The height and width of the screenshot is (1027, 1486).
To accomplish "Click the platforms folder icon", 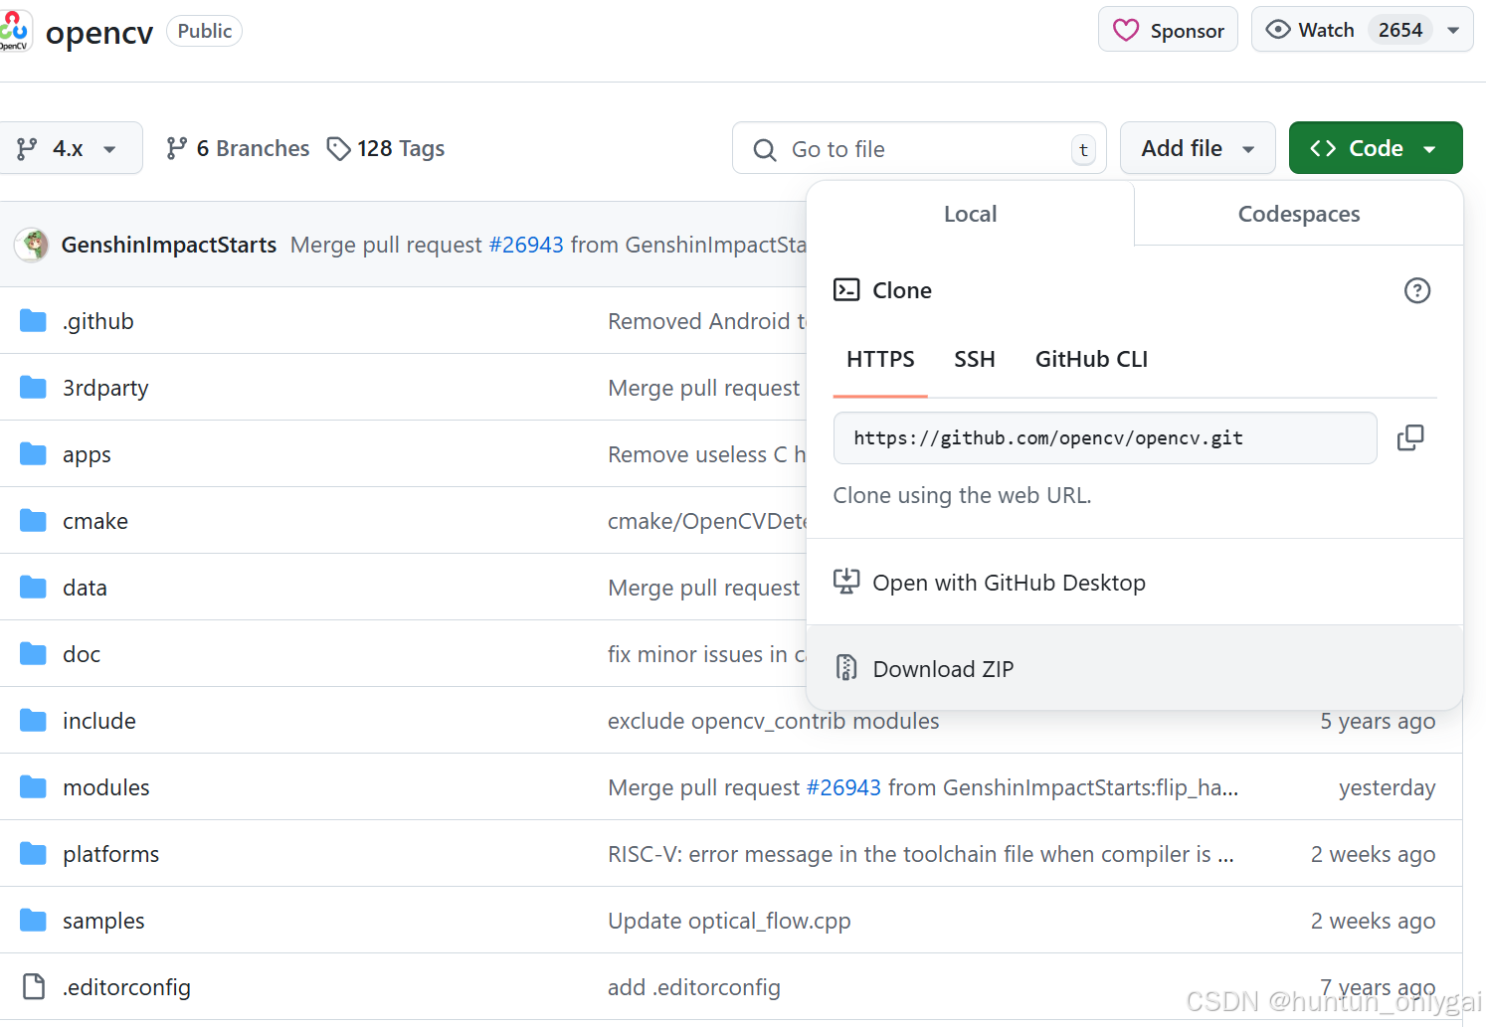I will (33, 853).
